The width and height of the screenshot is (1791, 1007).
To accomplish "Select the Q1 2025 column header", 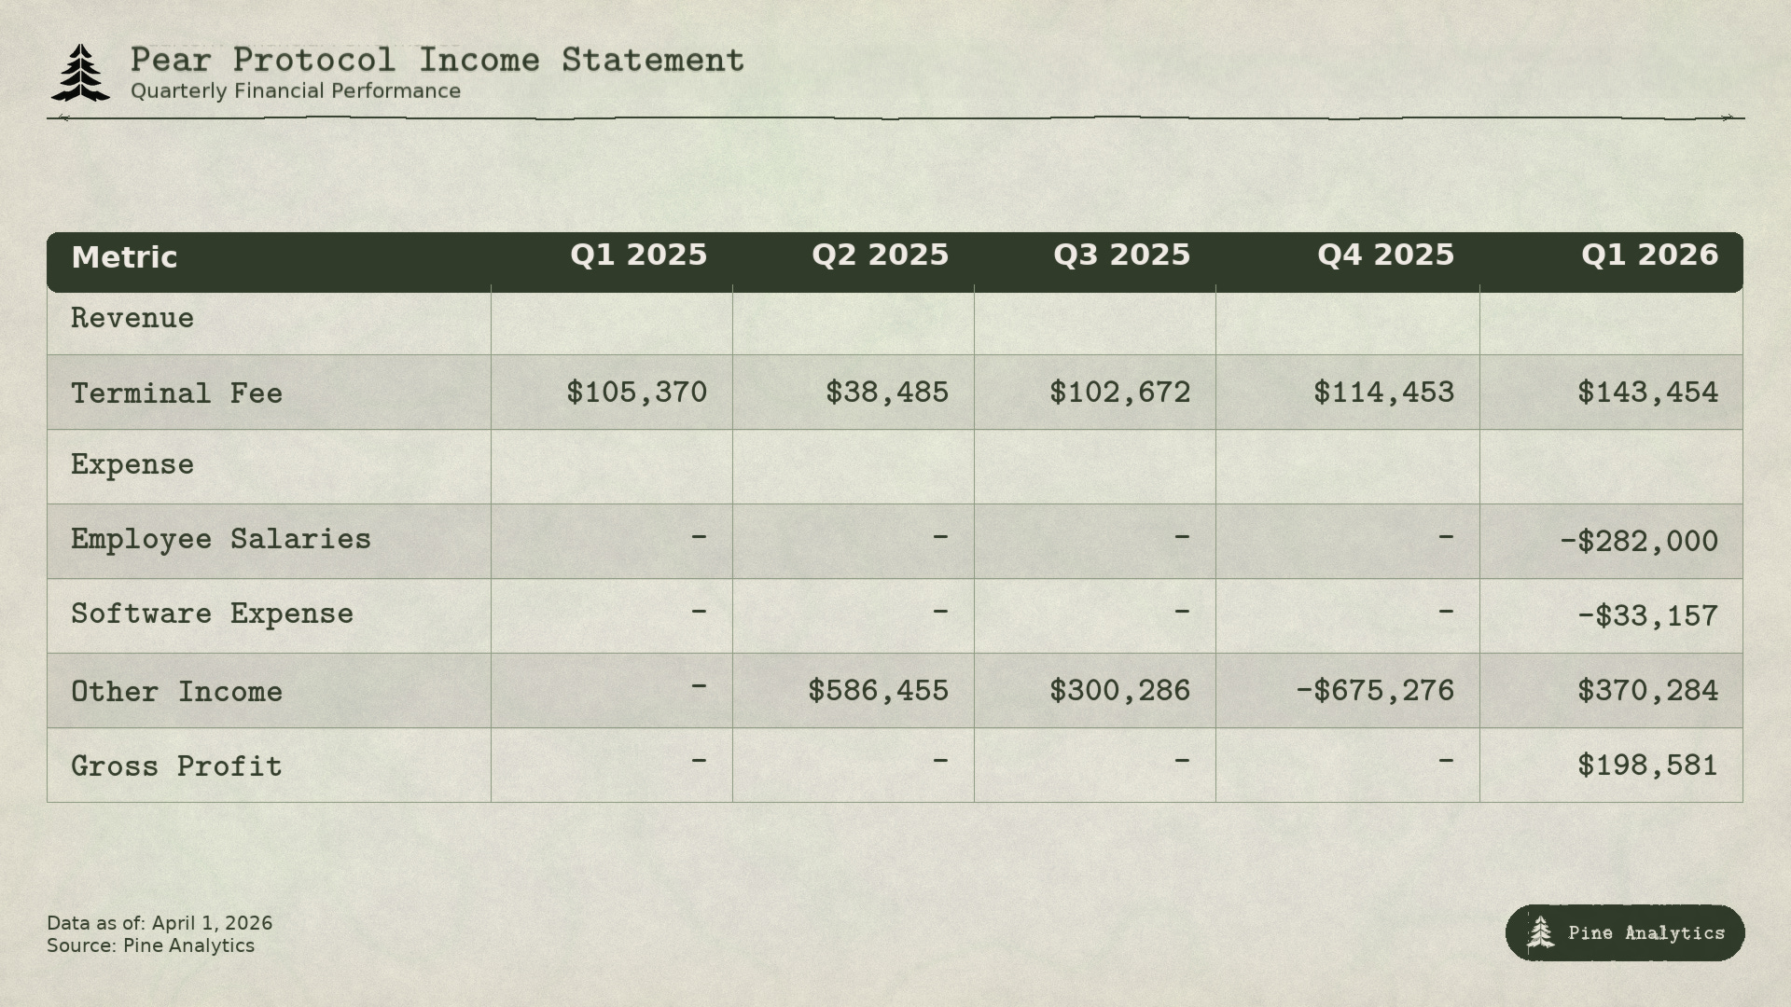I will (638, 255).
